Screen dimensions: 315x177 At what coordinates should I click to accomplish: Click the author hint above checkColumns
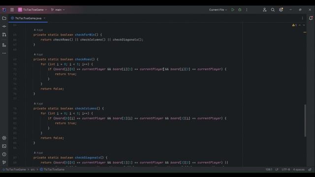tap(38, 104)
